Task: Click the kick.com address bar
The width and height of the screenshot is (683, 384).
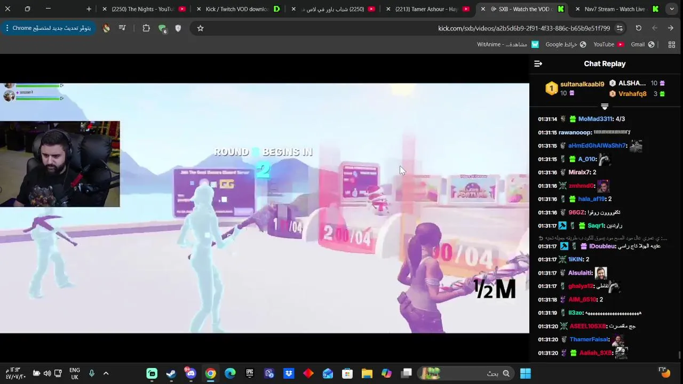Action: coord(524,28)
